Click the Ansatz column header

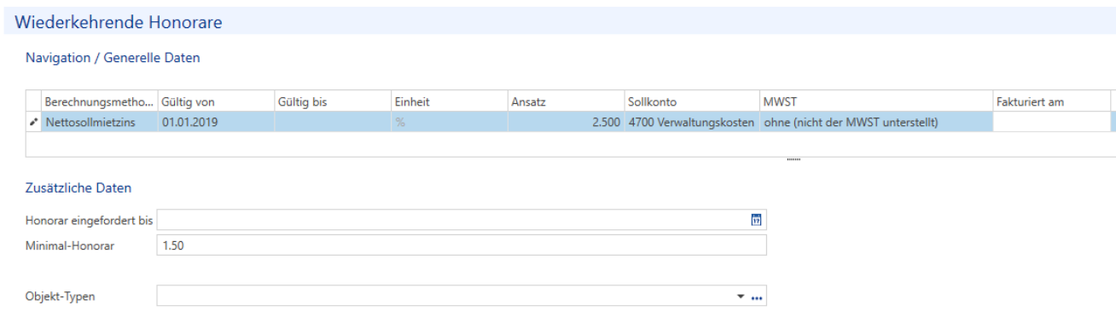[x=566, y=101]
